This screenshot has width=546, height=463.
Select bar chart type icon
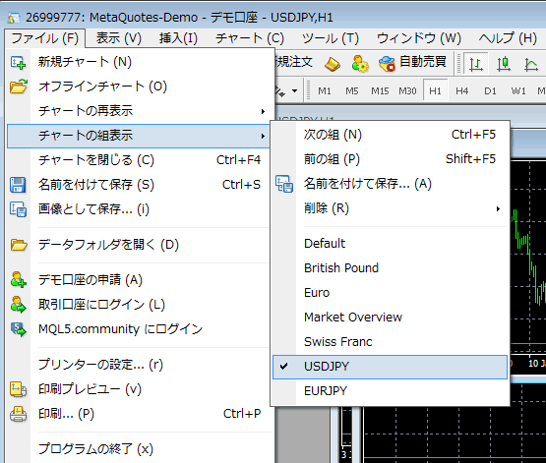[x=476, y=64]
